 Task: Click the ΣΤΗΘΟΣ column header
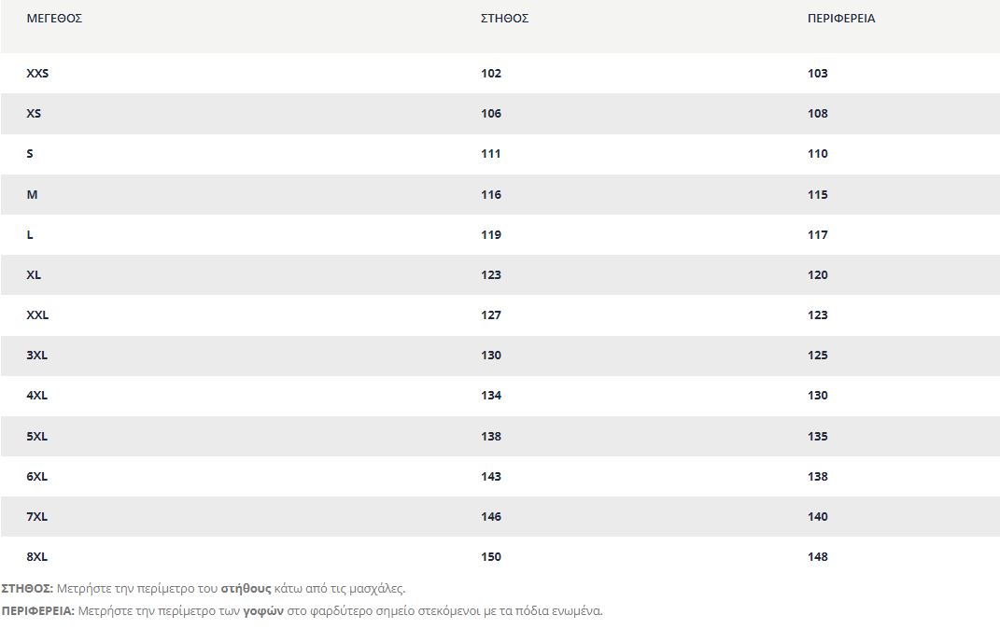coord(504,19)
